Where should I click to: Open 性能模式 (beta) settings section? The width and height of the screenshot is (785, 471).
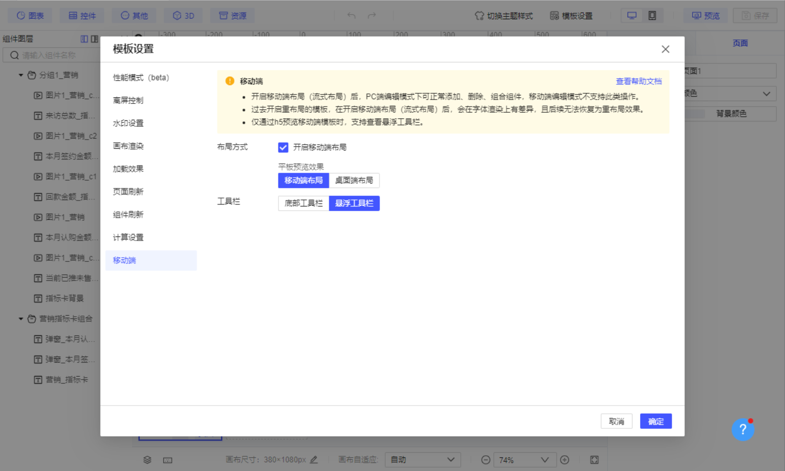pos(141,78)
